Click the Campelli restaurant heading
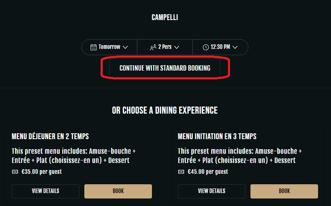This screenshot has height=206, width=331. 165,18
